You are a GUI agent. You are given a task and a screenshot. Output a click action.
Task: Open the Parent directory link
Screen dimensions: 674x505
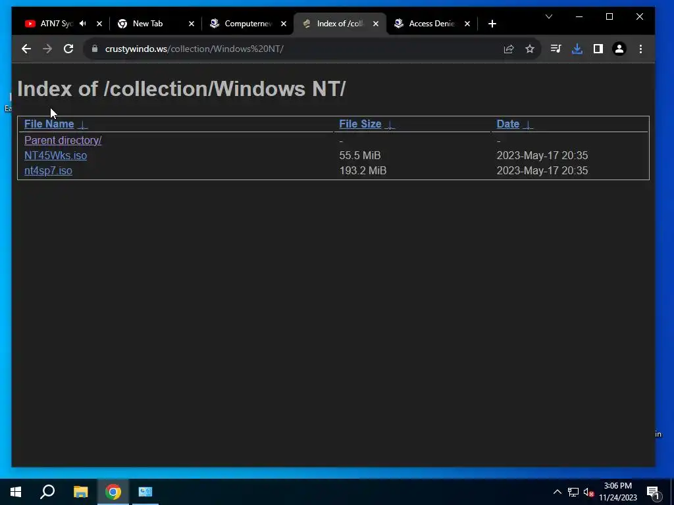(63, 141)
